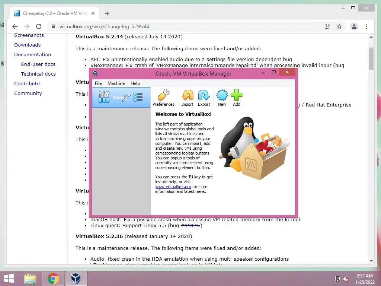The width and height of the screenshot is (381, 286).
Task: Click the network tray icon
Action: [x=337, y=279]
